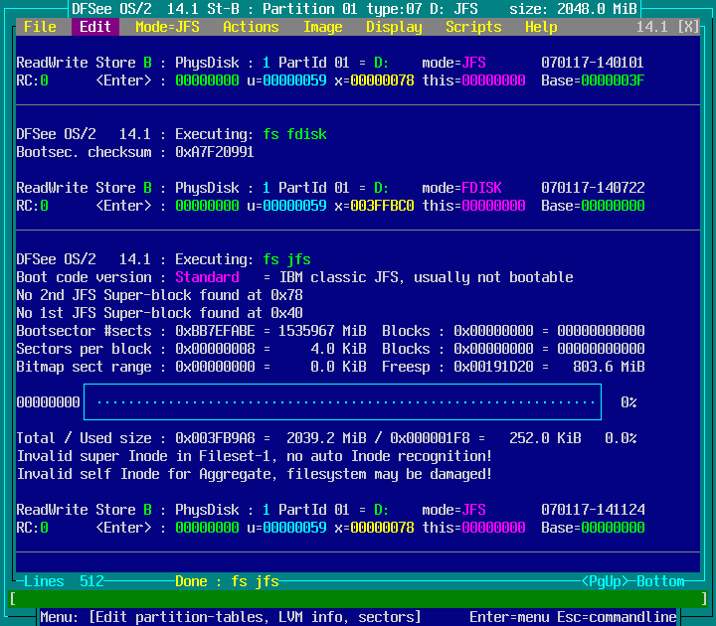Click the timestamp 070117-141124
This screenshot has width=716, height=626.
tap(593, 510)
